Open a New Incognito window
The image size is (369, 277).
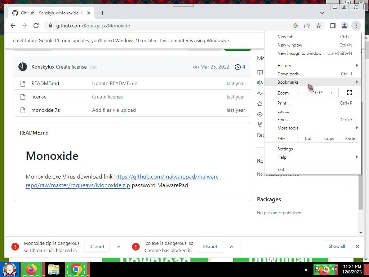point(312,53)
